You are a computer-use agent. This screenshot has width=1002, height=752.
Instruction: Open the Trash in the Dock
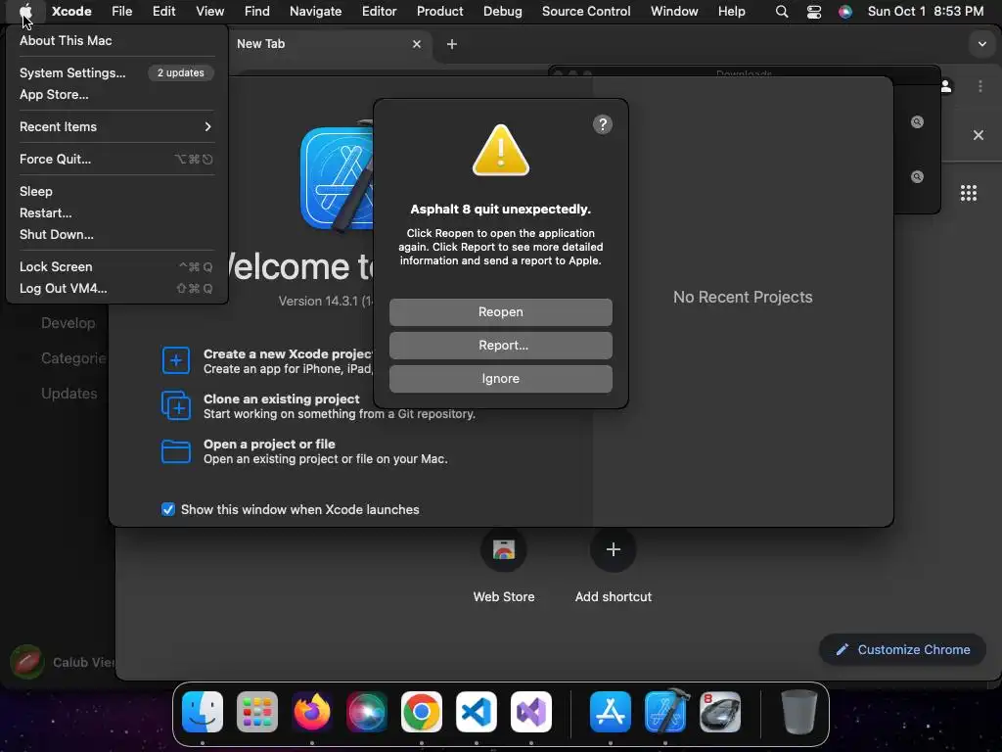point(798,712)
